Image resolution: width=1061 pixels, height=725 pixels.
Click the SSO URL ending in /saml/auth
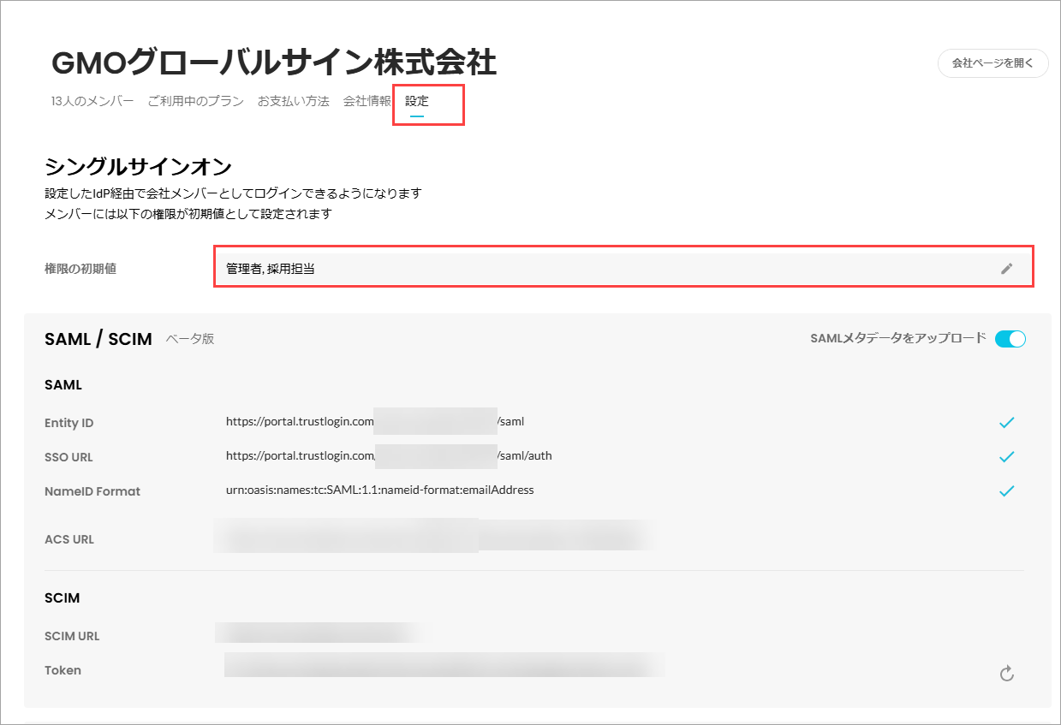[389, 455]
